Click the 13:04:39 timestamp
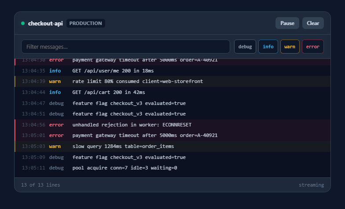Screen dimensions: 345x209 (33, 82)
